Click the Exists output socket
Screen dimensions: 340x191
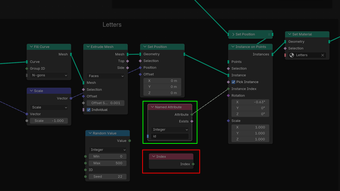click(192, 121)
